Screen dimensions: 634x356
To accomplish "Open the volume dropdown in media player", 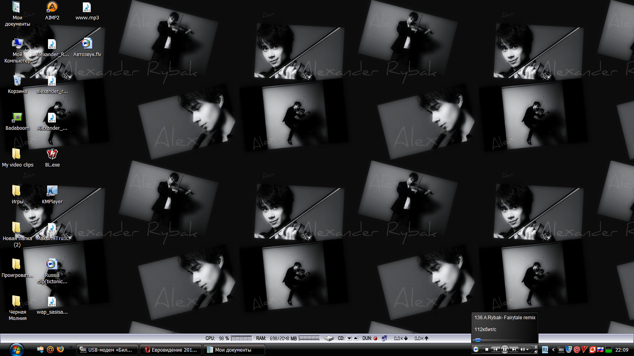I will [527, 349].
